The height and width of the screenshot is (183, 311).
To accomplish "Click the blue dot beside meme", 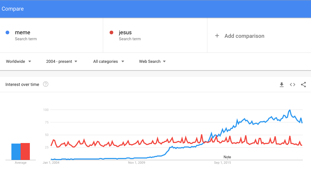I will point(8,32).
